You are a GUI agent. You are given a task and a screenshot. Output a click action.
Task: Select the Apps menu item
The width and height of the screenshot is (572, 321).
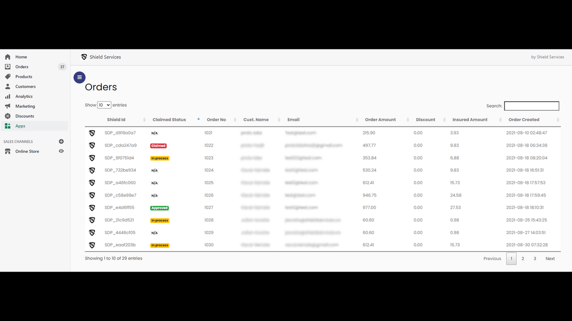coord(20,126)
